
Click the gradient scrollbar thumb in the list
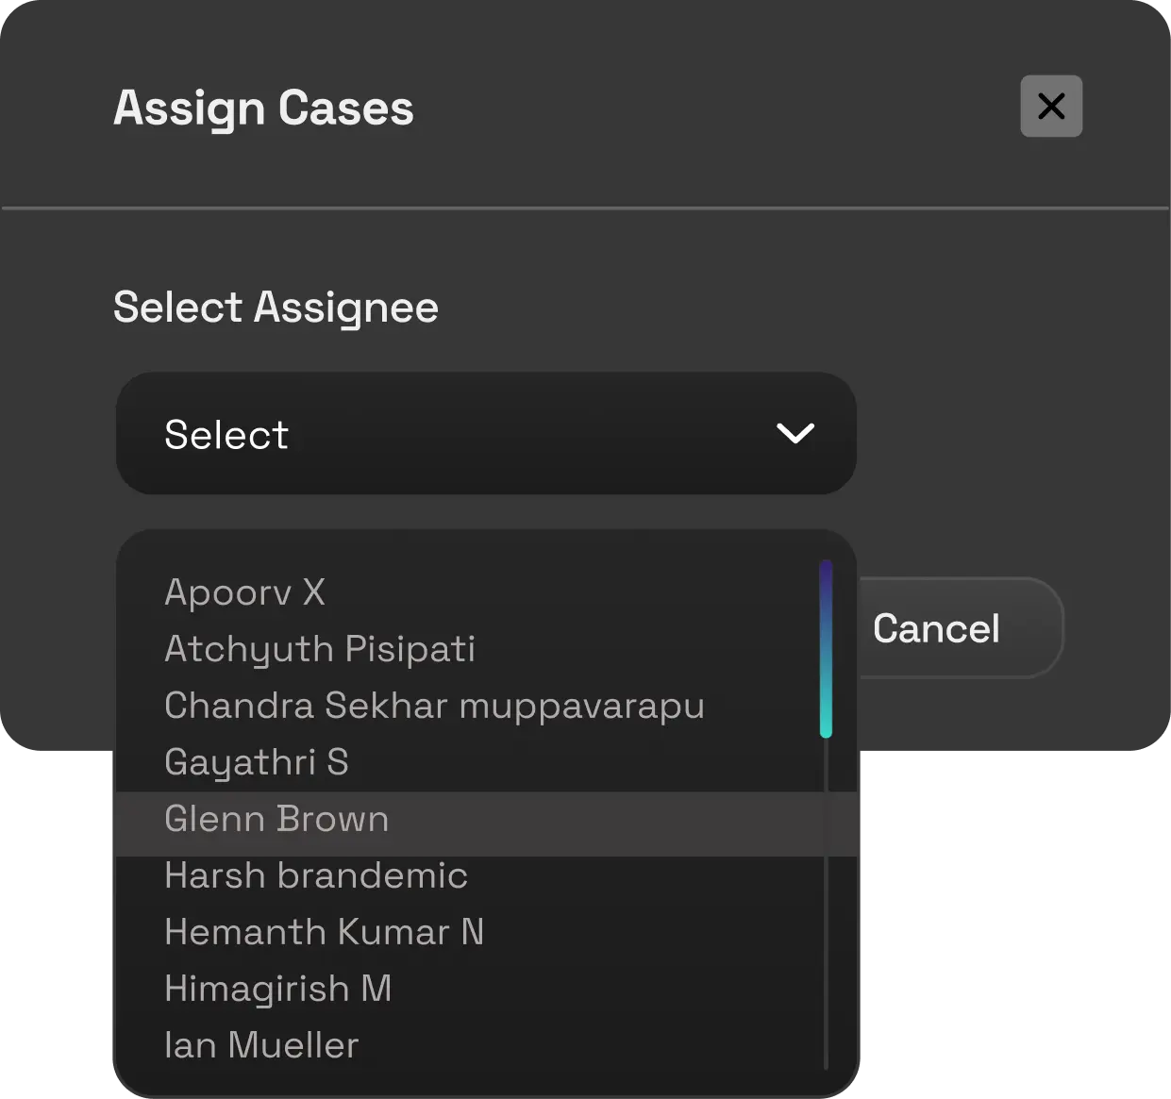tap(827, 648)
